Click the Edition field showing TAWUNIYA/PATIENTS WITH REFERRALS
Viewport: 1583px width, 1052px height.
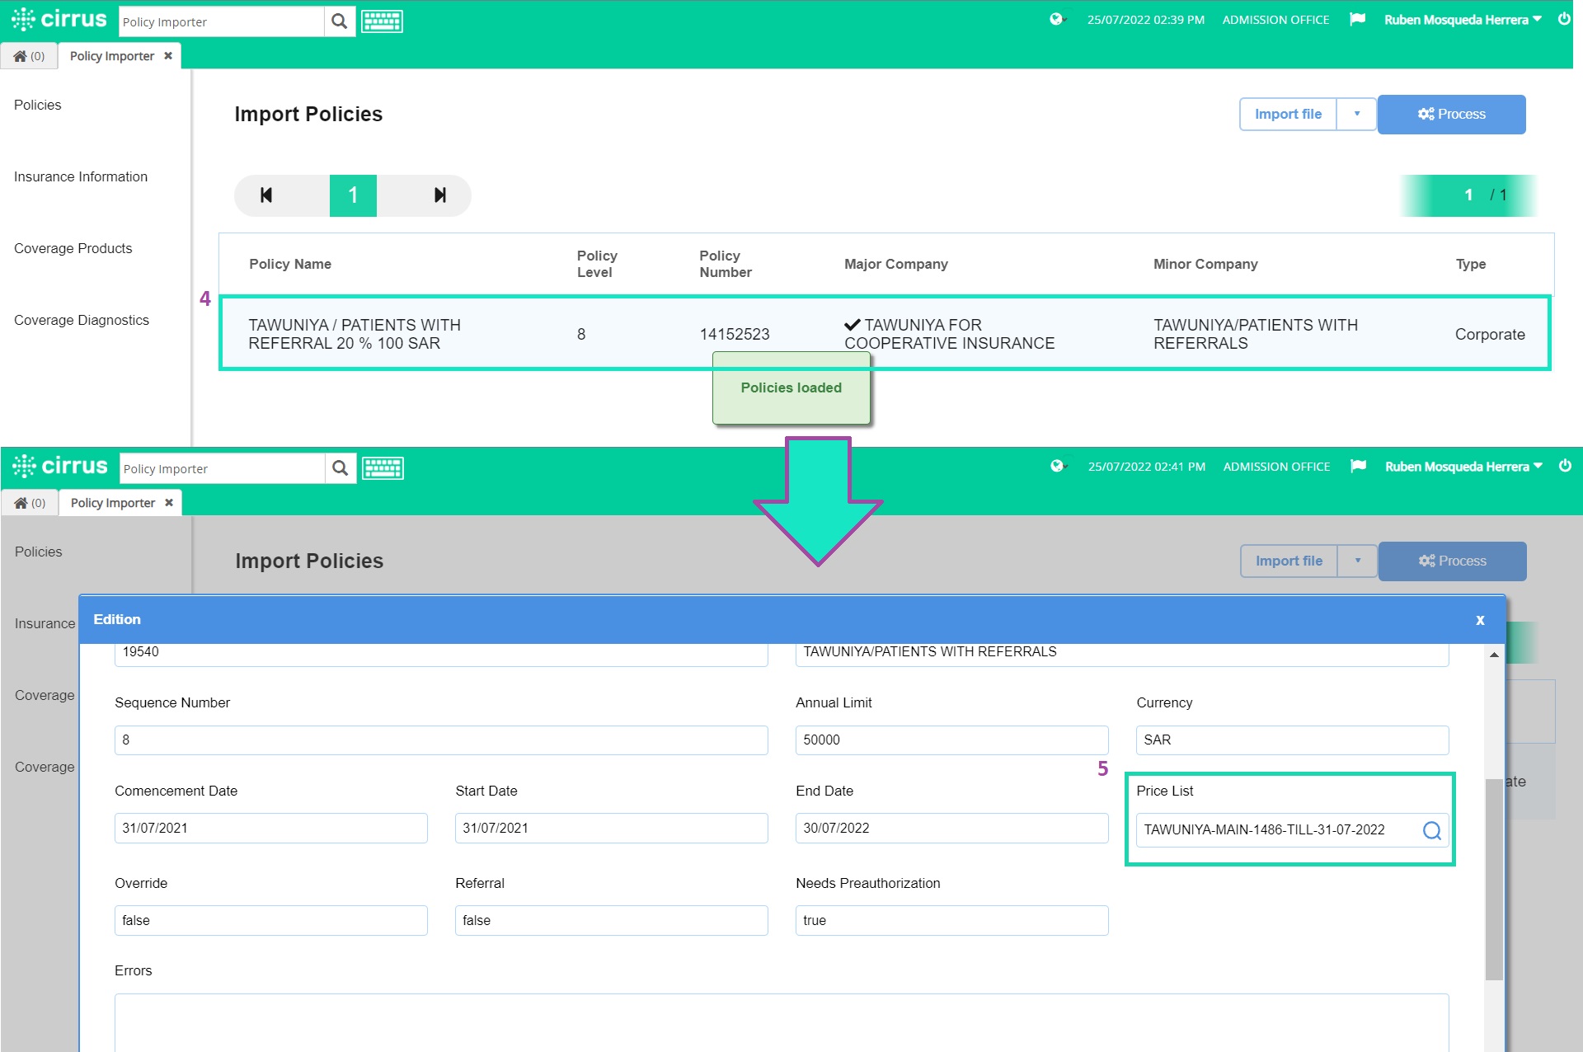click(x=1122, y=654)
